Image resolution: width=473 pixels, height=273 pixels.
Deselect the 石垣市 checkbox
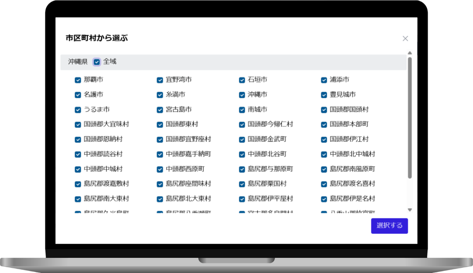pos(242,80)
